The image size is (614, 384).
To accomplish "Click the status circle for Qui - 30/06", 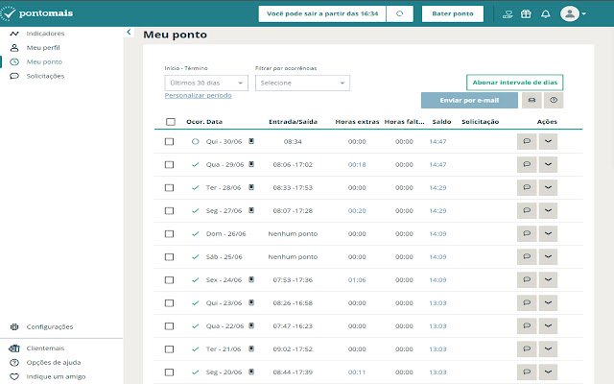I will pyautogui.click(x=195, y=141).
